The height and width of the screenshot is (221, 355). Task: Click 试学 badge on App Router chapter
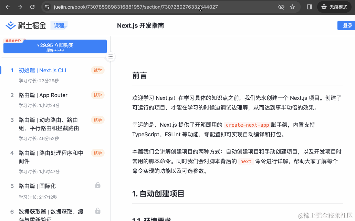(98, 95)
